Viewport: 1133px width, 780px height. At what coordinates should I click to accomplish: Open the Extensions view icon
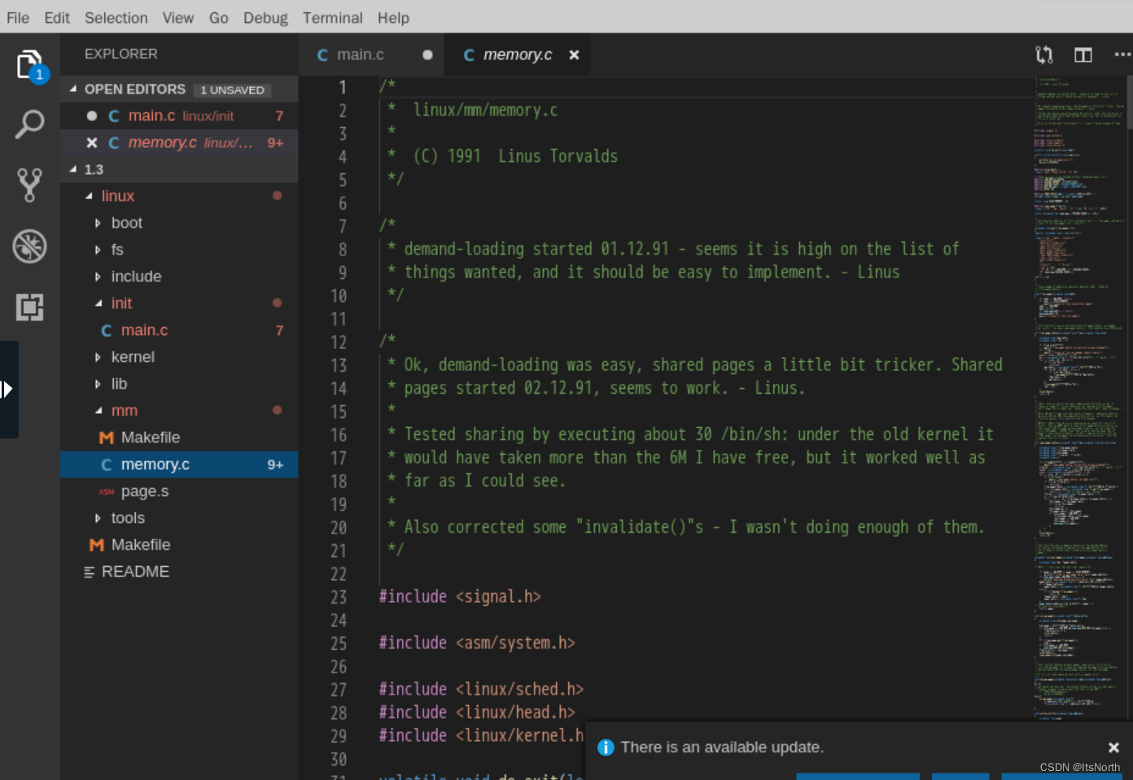click(x=29, y=307)
